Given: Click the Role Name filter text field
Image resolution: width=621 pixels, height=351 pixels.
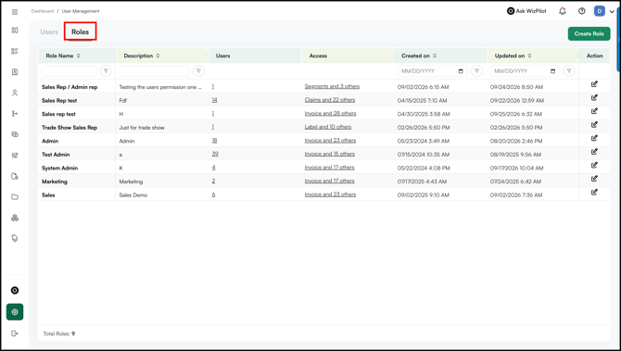Looking at the screenshot, I should coord(70,71).
